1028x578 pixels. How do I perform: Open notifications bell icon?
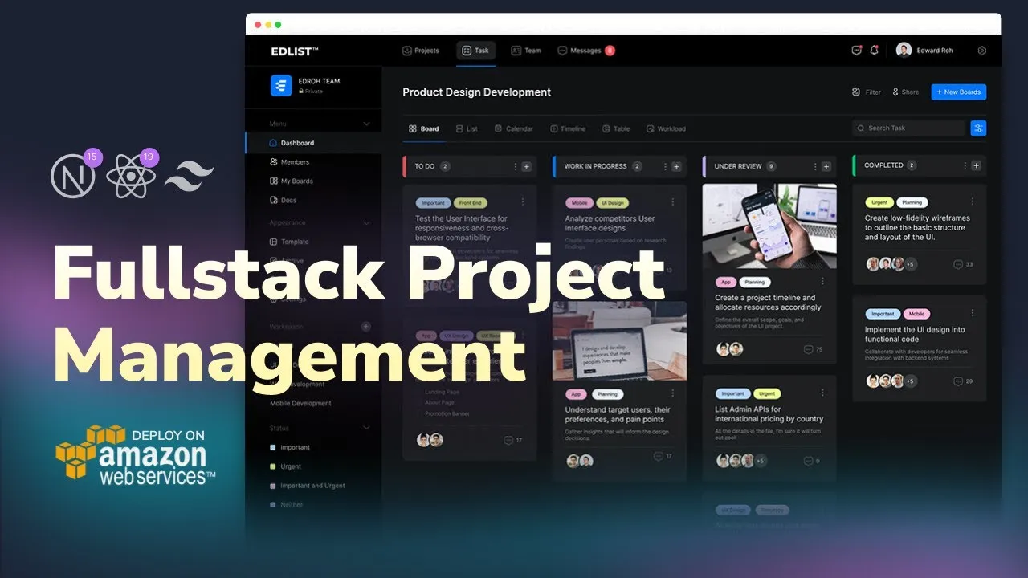click(874, 51)
